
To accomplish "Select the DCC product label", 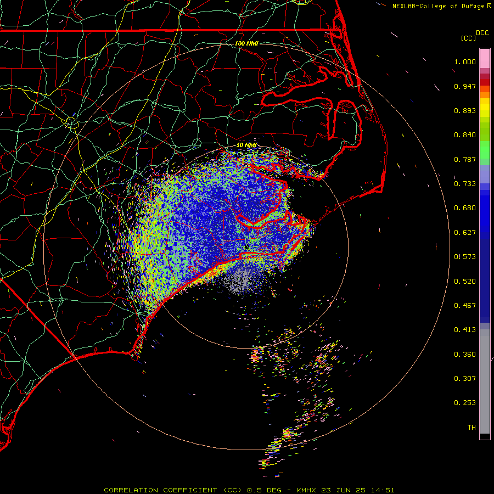I will pos(482,33).
